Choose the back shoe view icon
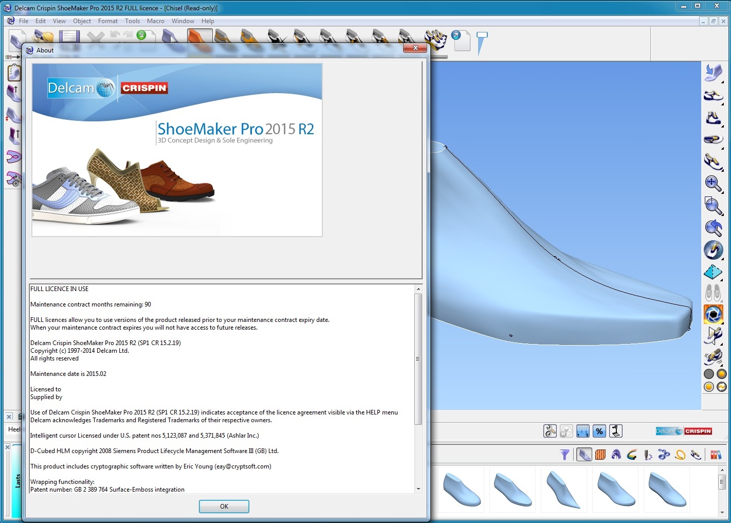The height and width of the screenshot is (523, 731). (714, 118)
